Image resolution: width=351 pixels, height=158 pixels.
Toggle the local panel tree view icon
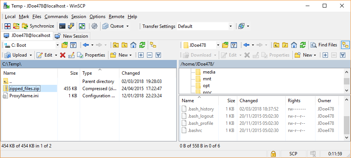(153, 45)
